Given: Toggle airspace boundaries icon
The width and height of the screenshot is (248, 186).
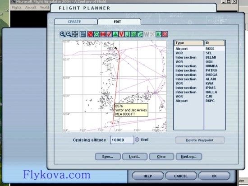Looking at the screenshot, I should (x=134, y=34).
